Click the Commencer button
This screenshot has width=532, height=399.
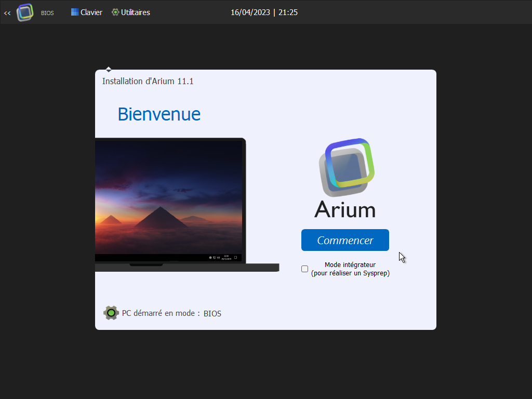coord(345,240)
